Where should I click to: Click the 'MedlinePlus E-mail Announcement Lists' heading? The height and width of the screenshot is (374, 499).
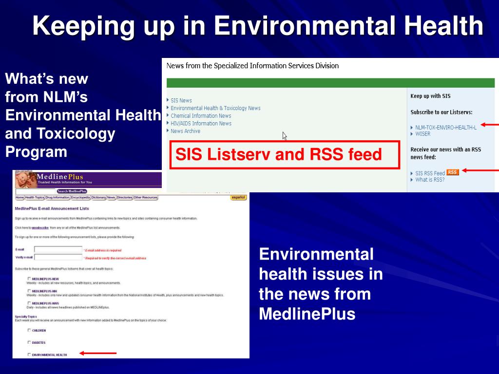[x=52, y=208]
